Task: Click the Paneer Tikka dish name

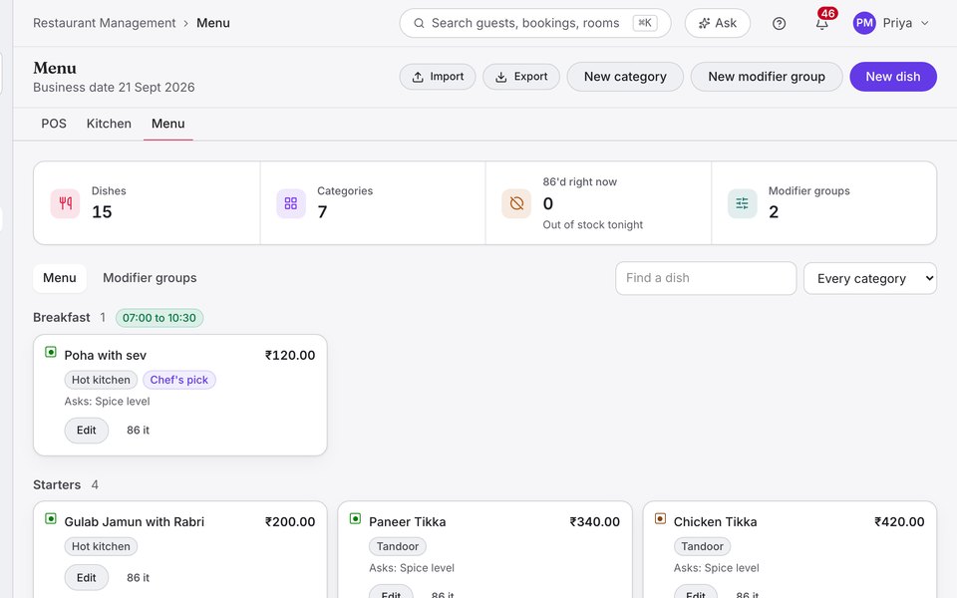Action: point(407,521)
